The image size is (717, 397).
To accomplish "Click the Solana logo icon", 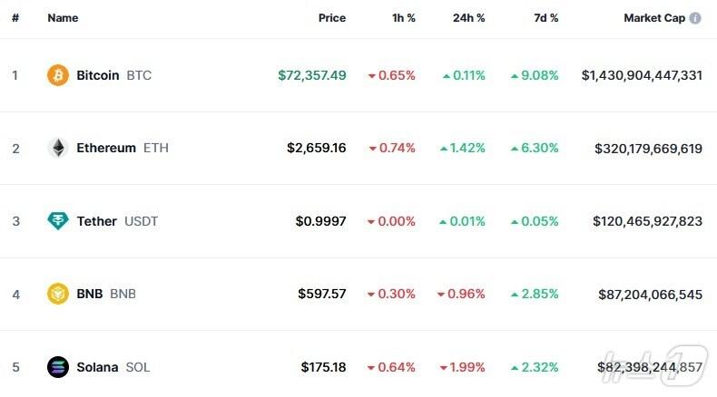I will pos(58,367).
